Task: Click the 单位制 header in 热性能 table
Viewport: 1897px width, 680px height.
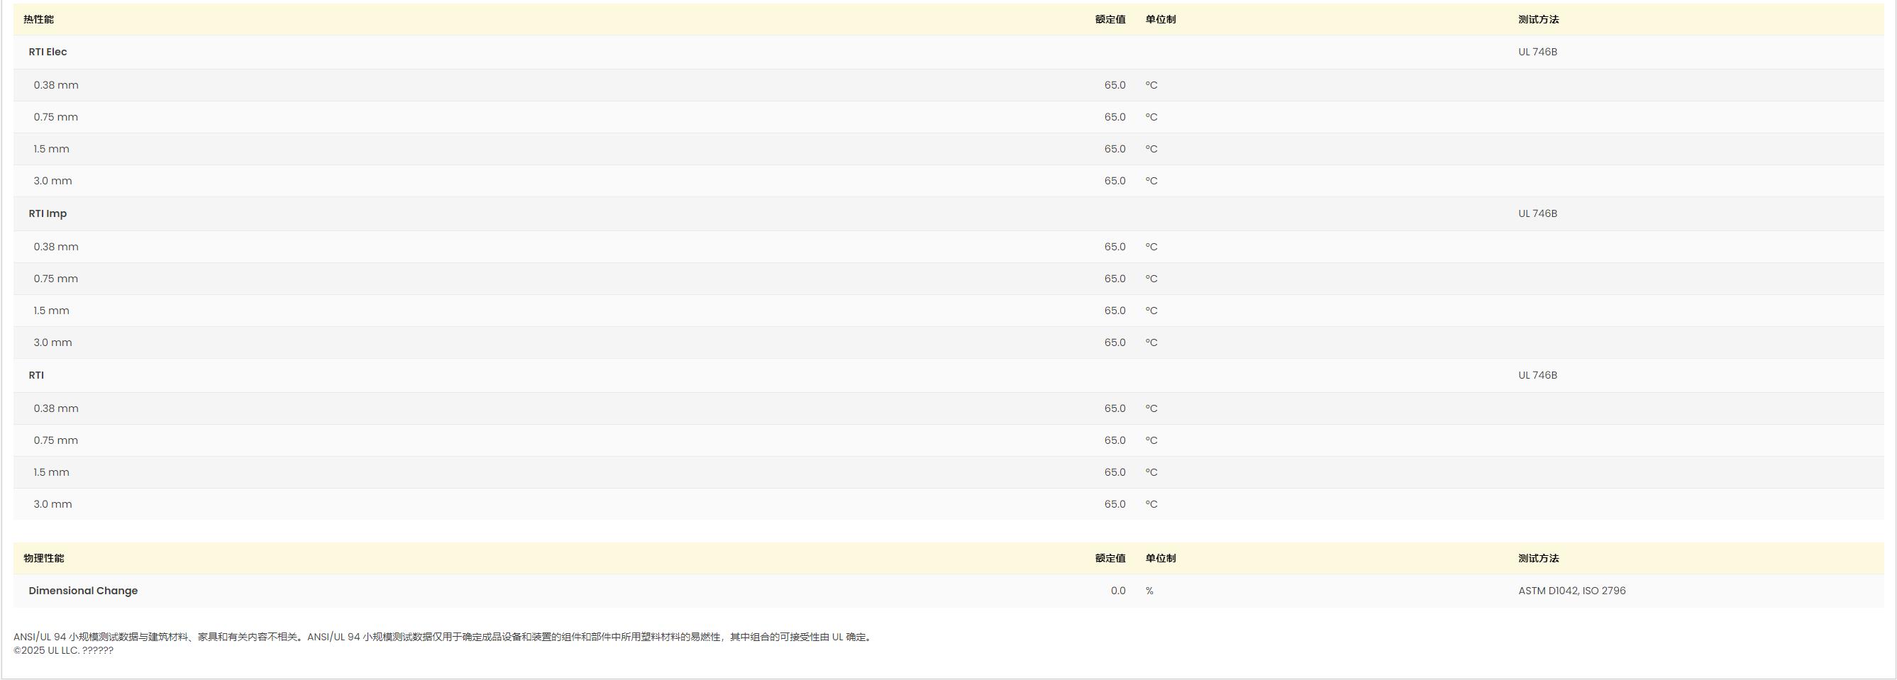Action: (1161, 20)
